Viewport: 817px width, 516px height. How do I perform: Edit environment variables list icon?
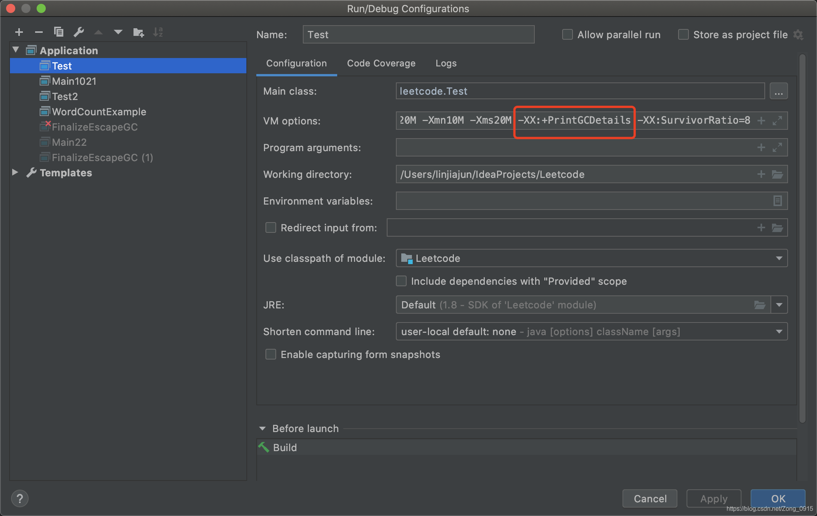pos(777,201)
